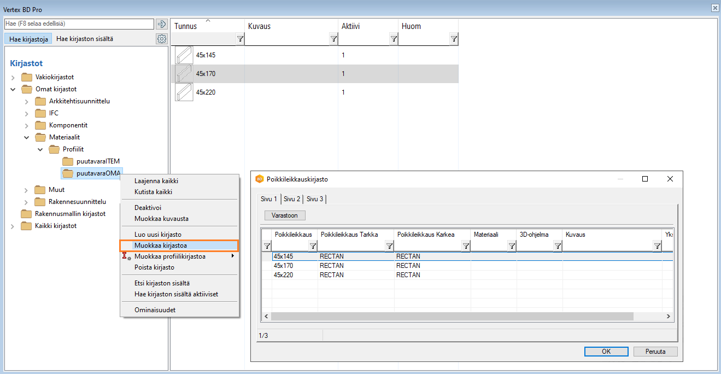The image size is (721, 374).
Task: Click the search arrow button beside search field
Action: (x=161, y=24)
